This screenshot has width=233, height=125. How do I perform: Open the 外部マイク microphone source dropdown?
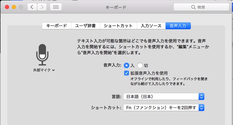44,70
